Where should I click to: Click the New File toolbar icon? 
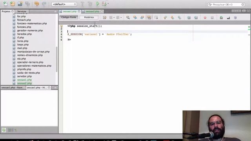(5, 4)
